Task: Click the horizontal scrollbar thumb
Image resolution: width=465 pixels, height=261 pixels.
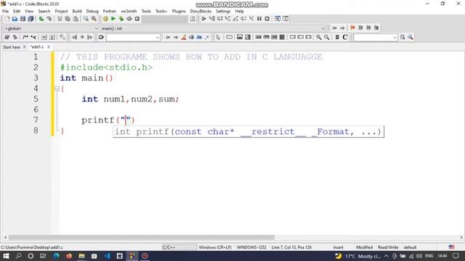Action: 141,237
